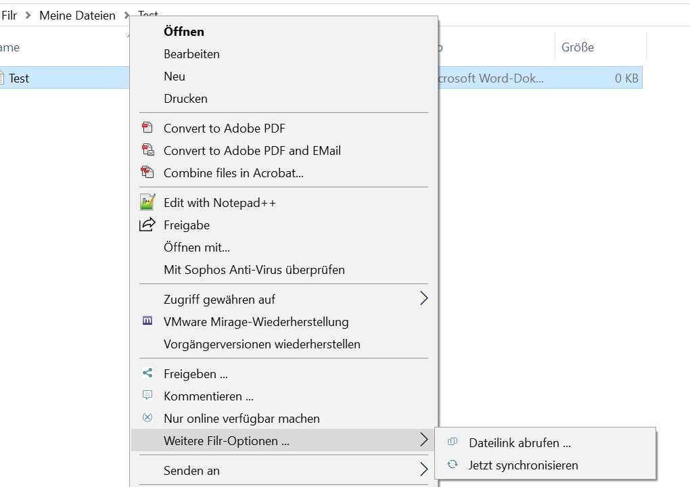Click the Convert to Adobe PDF and EMail icon

tap(147, 150)
